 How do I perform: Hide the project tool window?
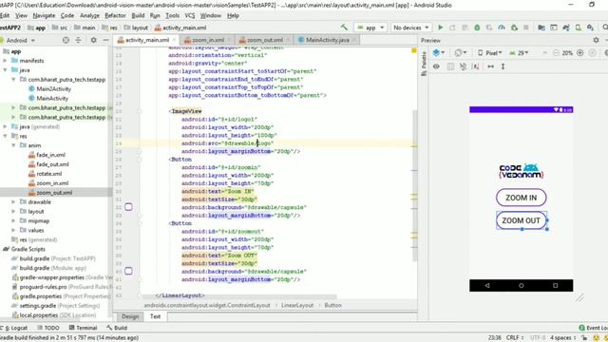(105, 40)
